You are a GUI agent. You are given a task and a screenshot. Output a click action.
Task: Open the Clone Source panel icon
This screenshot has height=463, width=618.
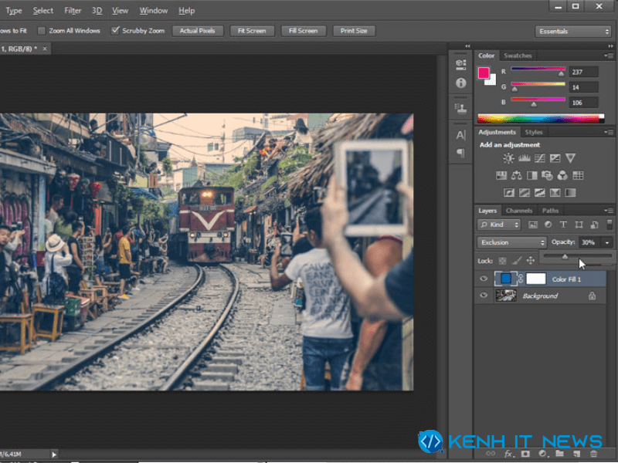(x=460, y=109)
